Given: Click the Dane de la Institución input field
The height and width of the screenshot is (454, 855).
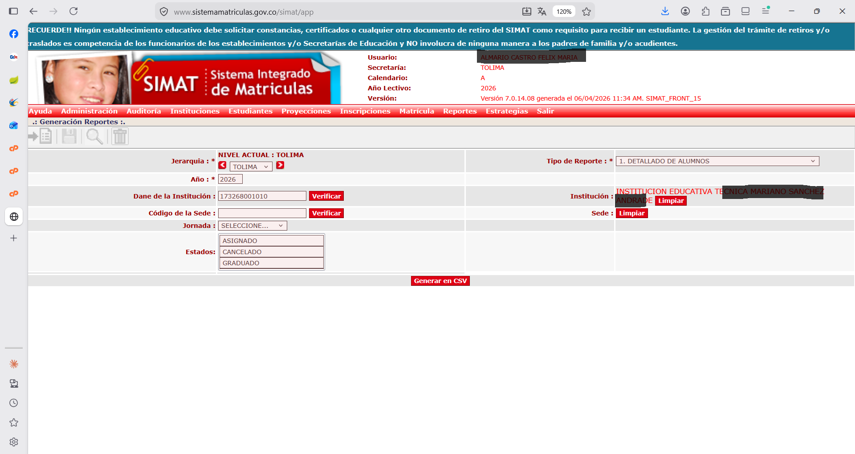Looking at the screenshot, I should tap(262, 196).
